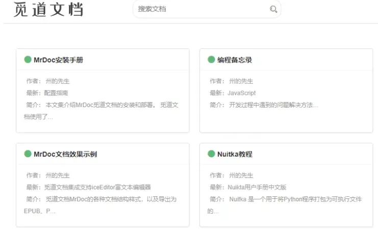The image size is (378, 231).
Task: Open latest doc Nuikta用户手册中文版
Action: pos(257,187)
